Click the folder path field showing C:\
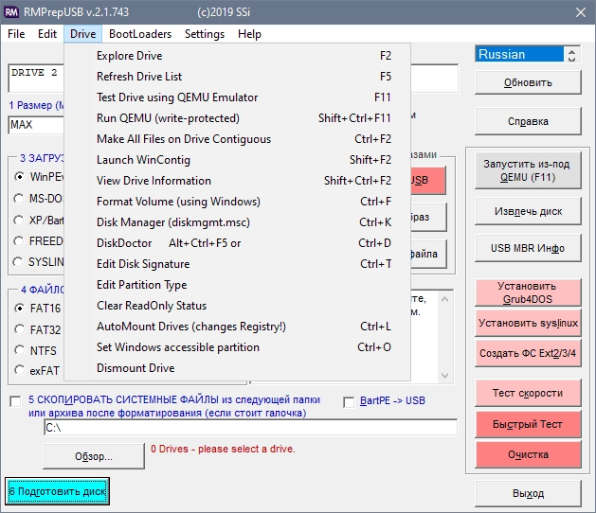The width and height of the screenshot is (596, 513). click(251, 428)
